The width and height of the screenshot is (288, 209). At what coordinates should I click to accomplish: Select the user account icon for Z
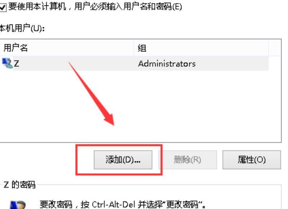7,63
